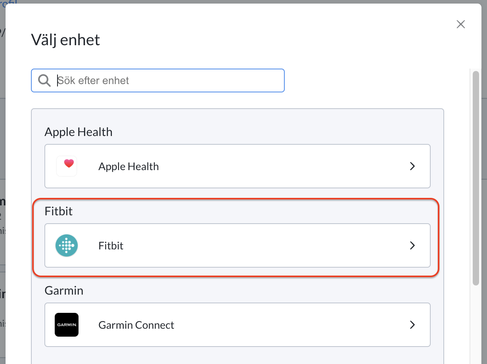Viewport: 487px width, 364px height.
Task: Pick the Garmin Connect label text
Action: point(136,325)
